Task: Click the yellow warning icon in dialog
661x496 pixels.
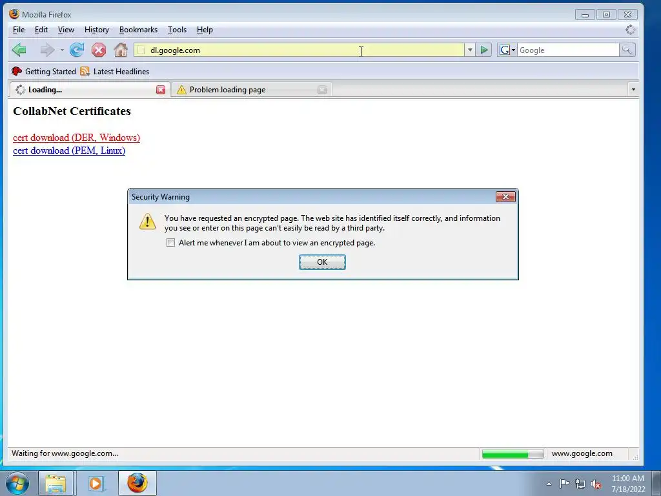Action: point(148,221)
